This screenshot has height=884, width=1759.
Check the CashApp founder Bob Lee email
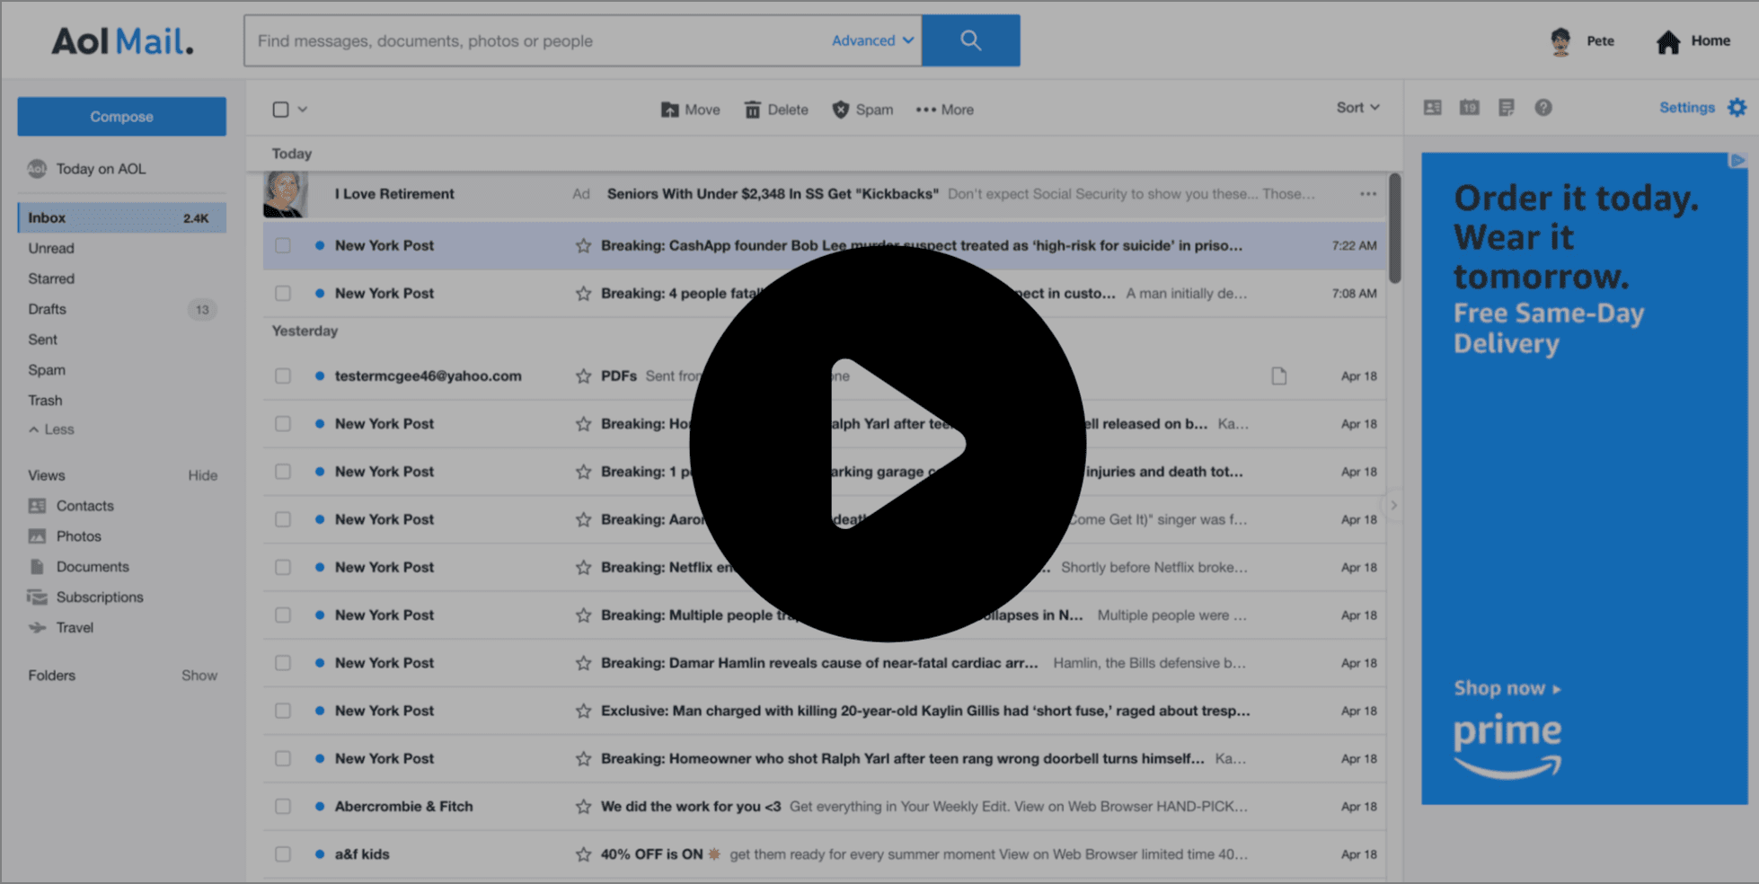coord(283,245)
